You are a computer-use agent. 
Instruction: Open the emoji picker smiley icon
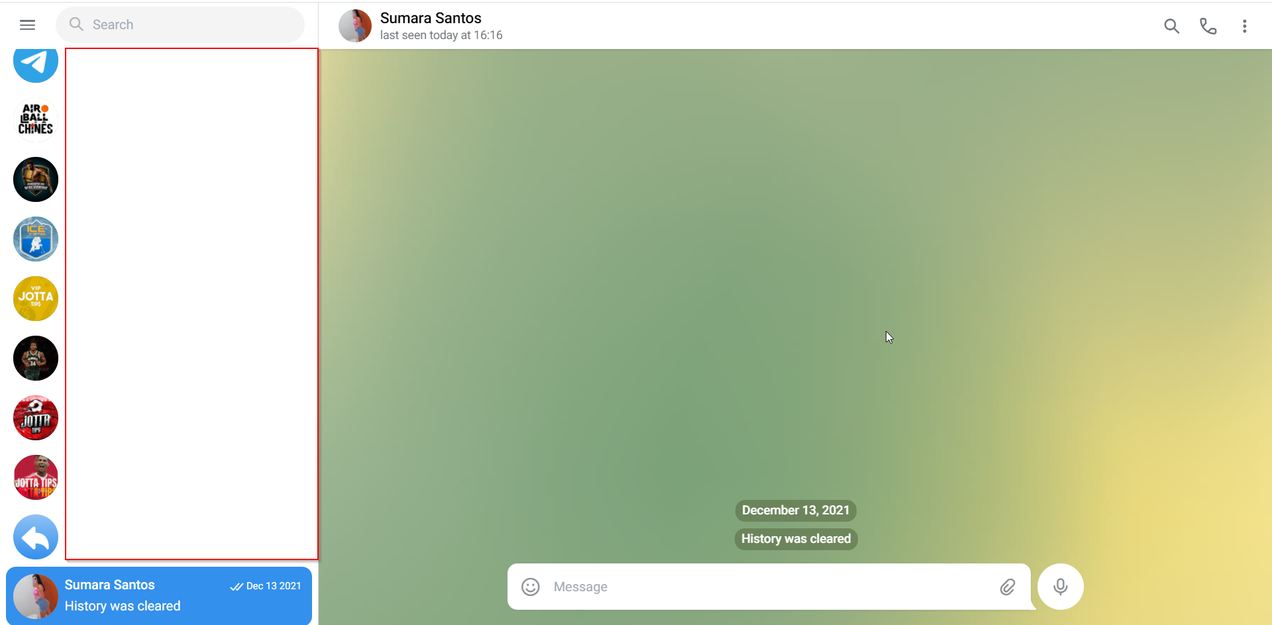(x=531, y=587)
